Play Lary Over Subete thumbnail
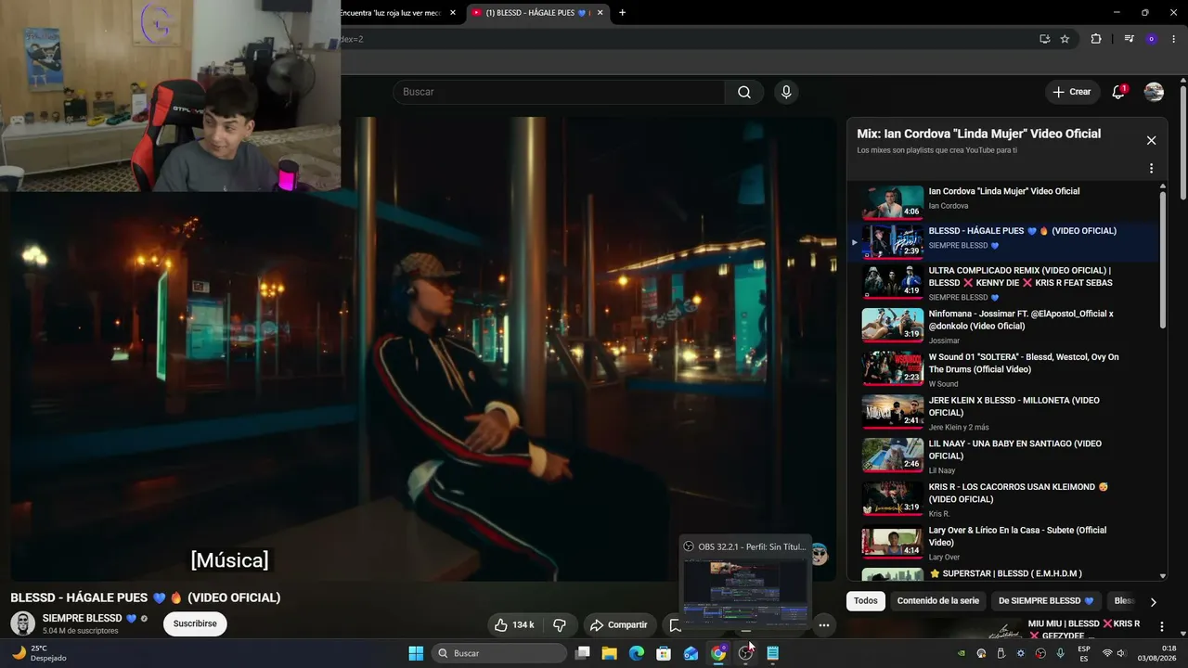1188x668 pixels. tap(893, 542)
